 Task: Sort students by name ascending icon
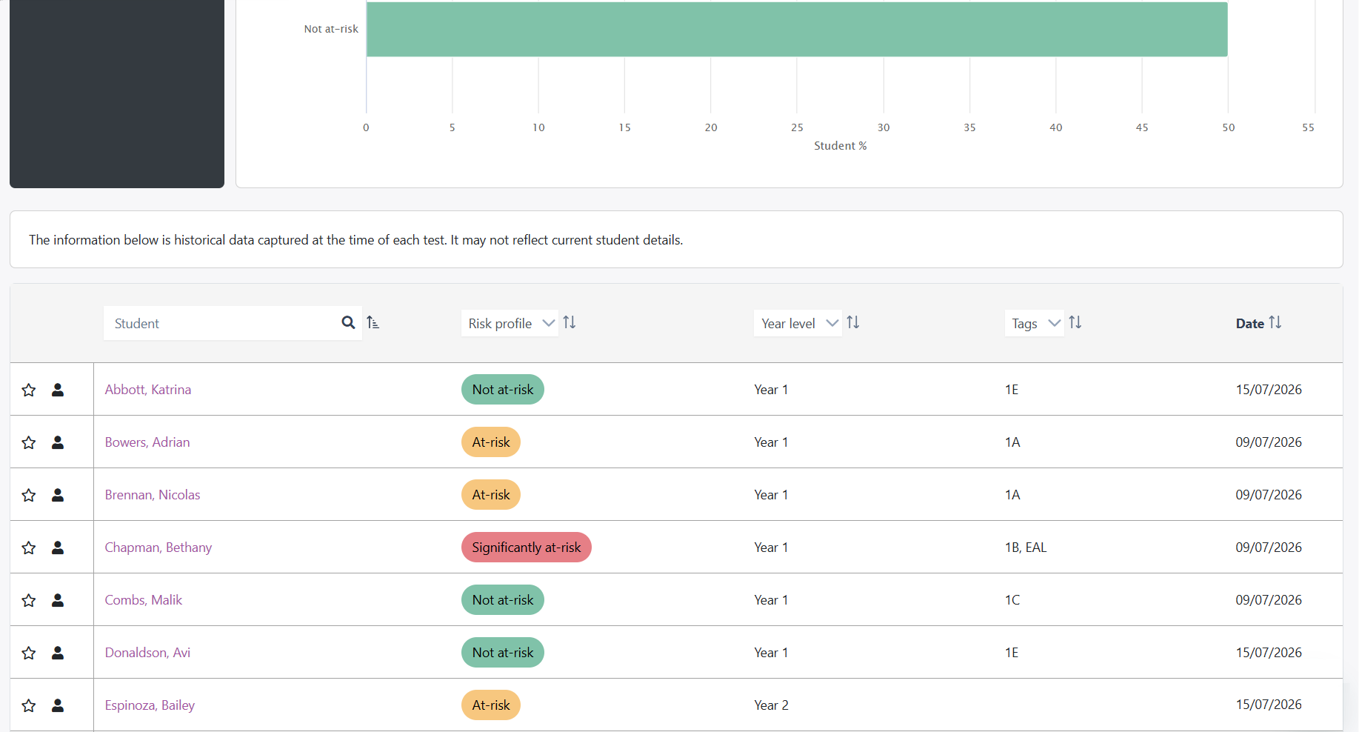click(373, 322)
